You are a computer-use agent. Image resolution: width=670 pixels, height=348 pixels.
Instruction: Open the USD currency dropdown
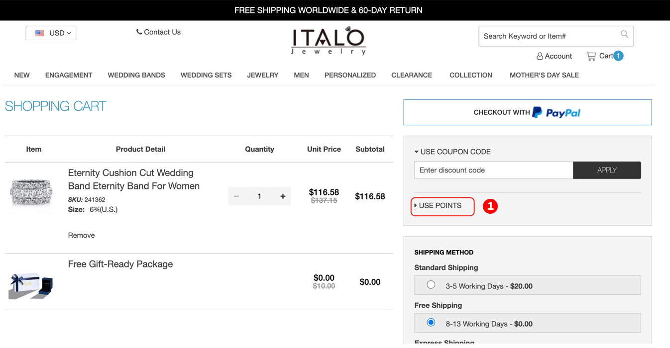pos(51,33)
